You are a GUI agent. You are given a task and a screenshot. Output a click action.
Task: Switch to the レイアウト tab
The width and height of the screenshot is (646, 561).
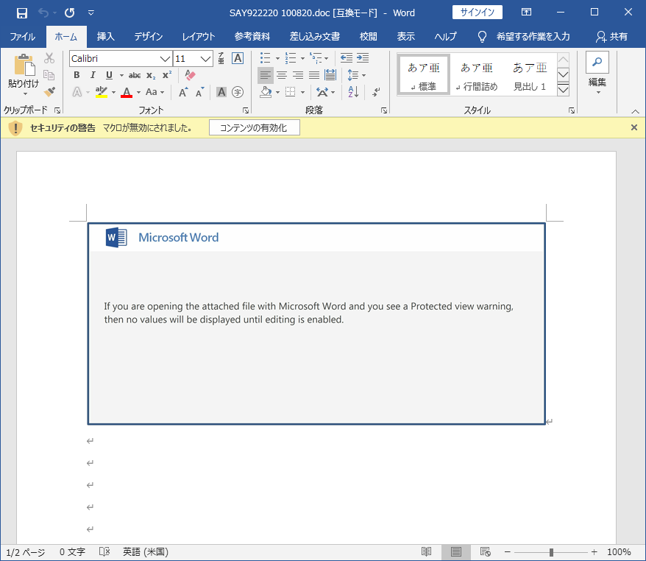[x=199, y=37]
